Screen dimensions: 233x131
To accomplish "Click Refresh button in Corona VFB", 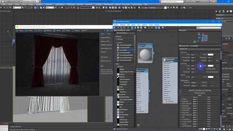I will click(48, 31).
